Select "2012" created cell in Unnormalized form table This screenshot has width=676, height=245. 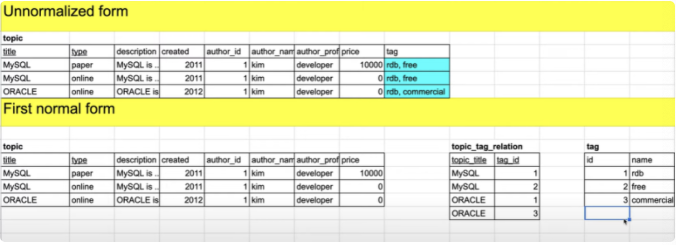(x=182, y=92)
